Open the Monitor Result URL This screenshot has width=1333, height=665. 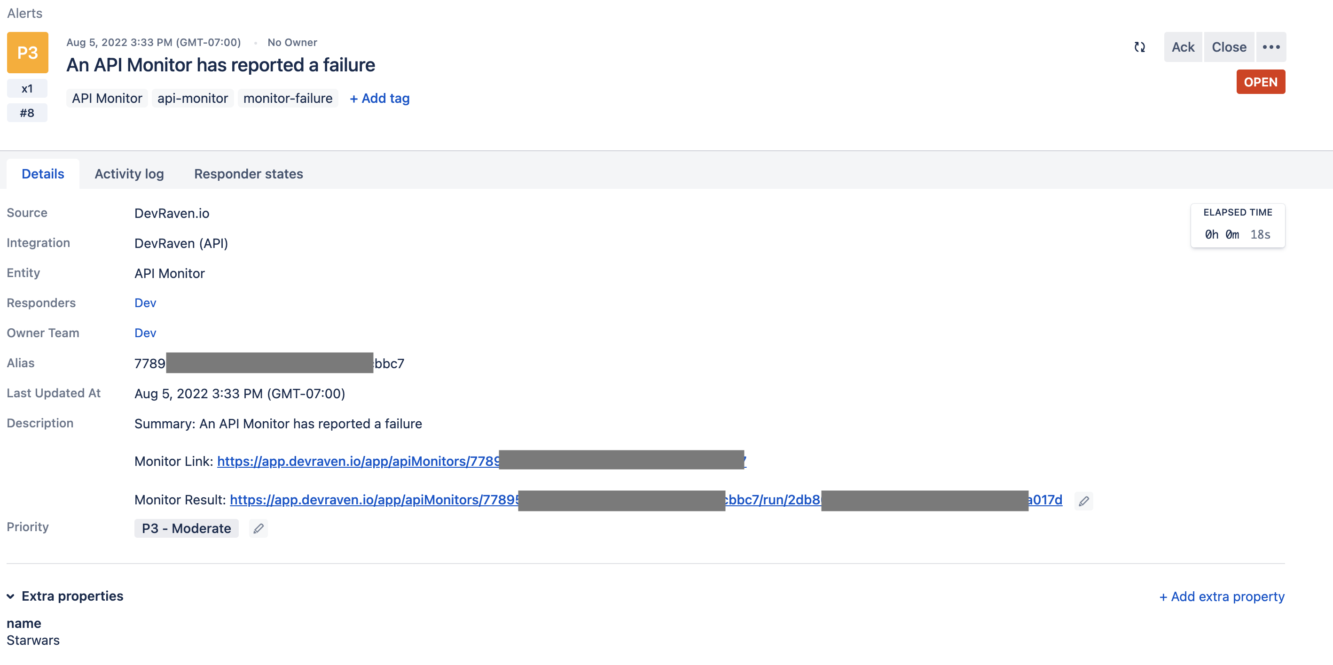click(x=362, y=500)
